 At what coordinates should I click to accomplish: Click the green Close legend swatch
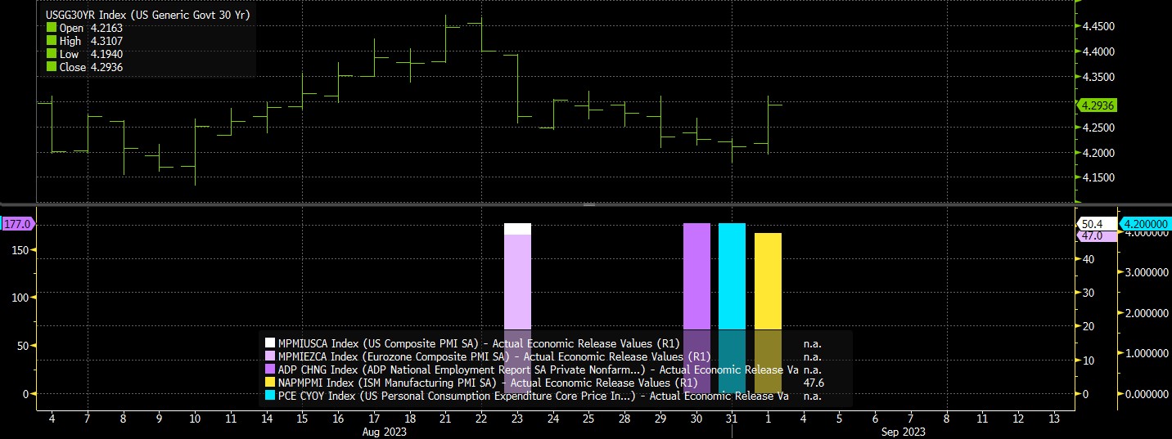(x=51, y=67)
